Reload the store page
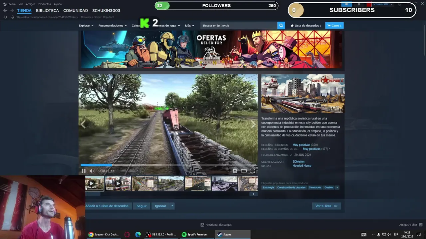 click(x=5, y=17)
